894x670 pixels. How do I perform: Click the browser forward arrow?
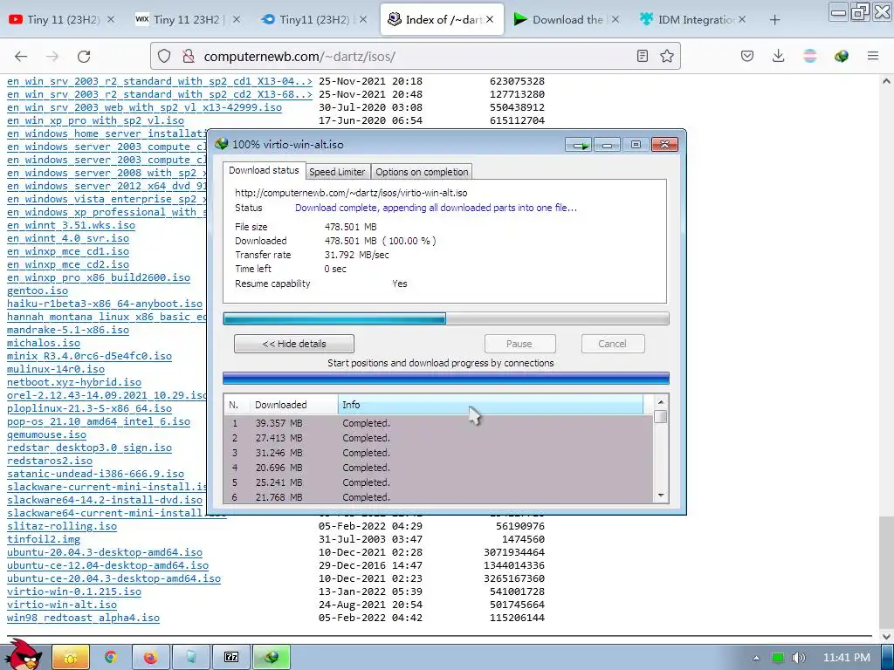tap(52, 56)
